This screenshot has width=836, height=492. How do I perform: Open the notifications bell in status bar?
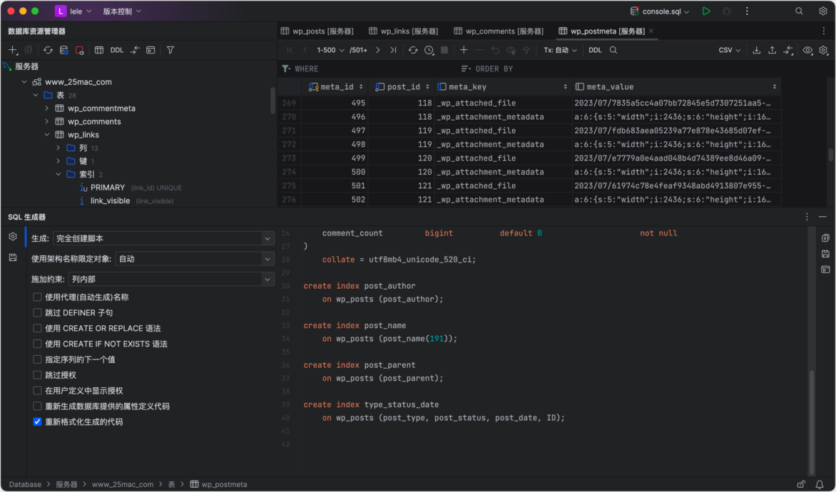point(820,485)
